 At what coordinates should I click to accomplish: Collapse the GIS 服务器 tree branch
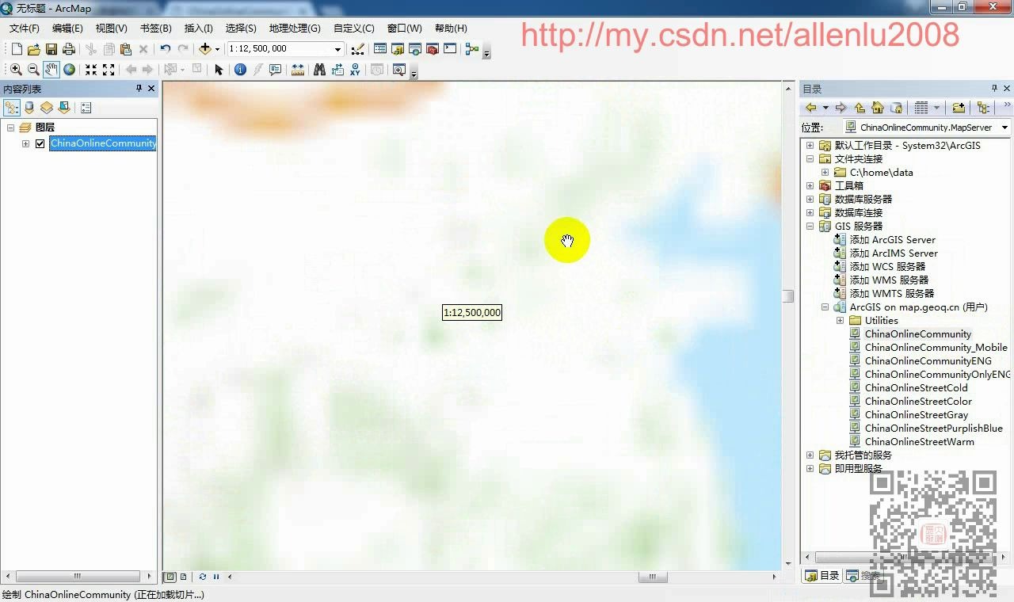tap(809, 226)
